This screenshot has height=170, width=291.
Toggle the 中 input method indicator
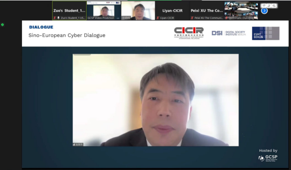click(x=264, y=6)
